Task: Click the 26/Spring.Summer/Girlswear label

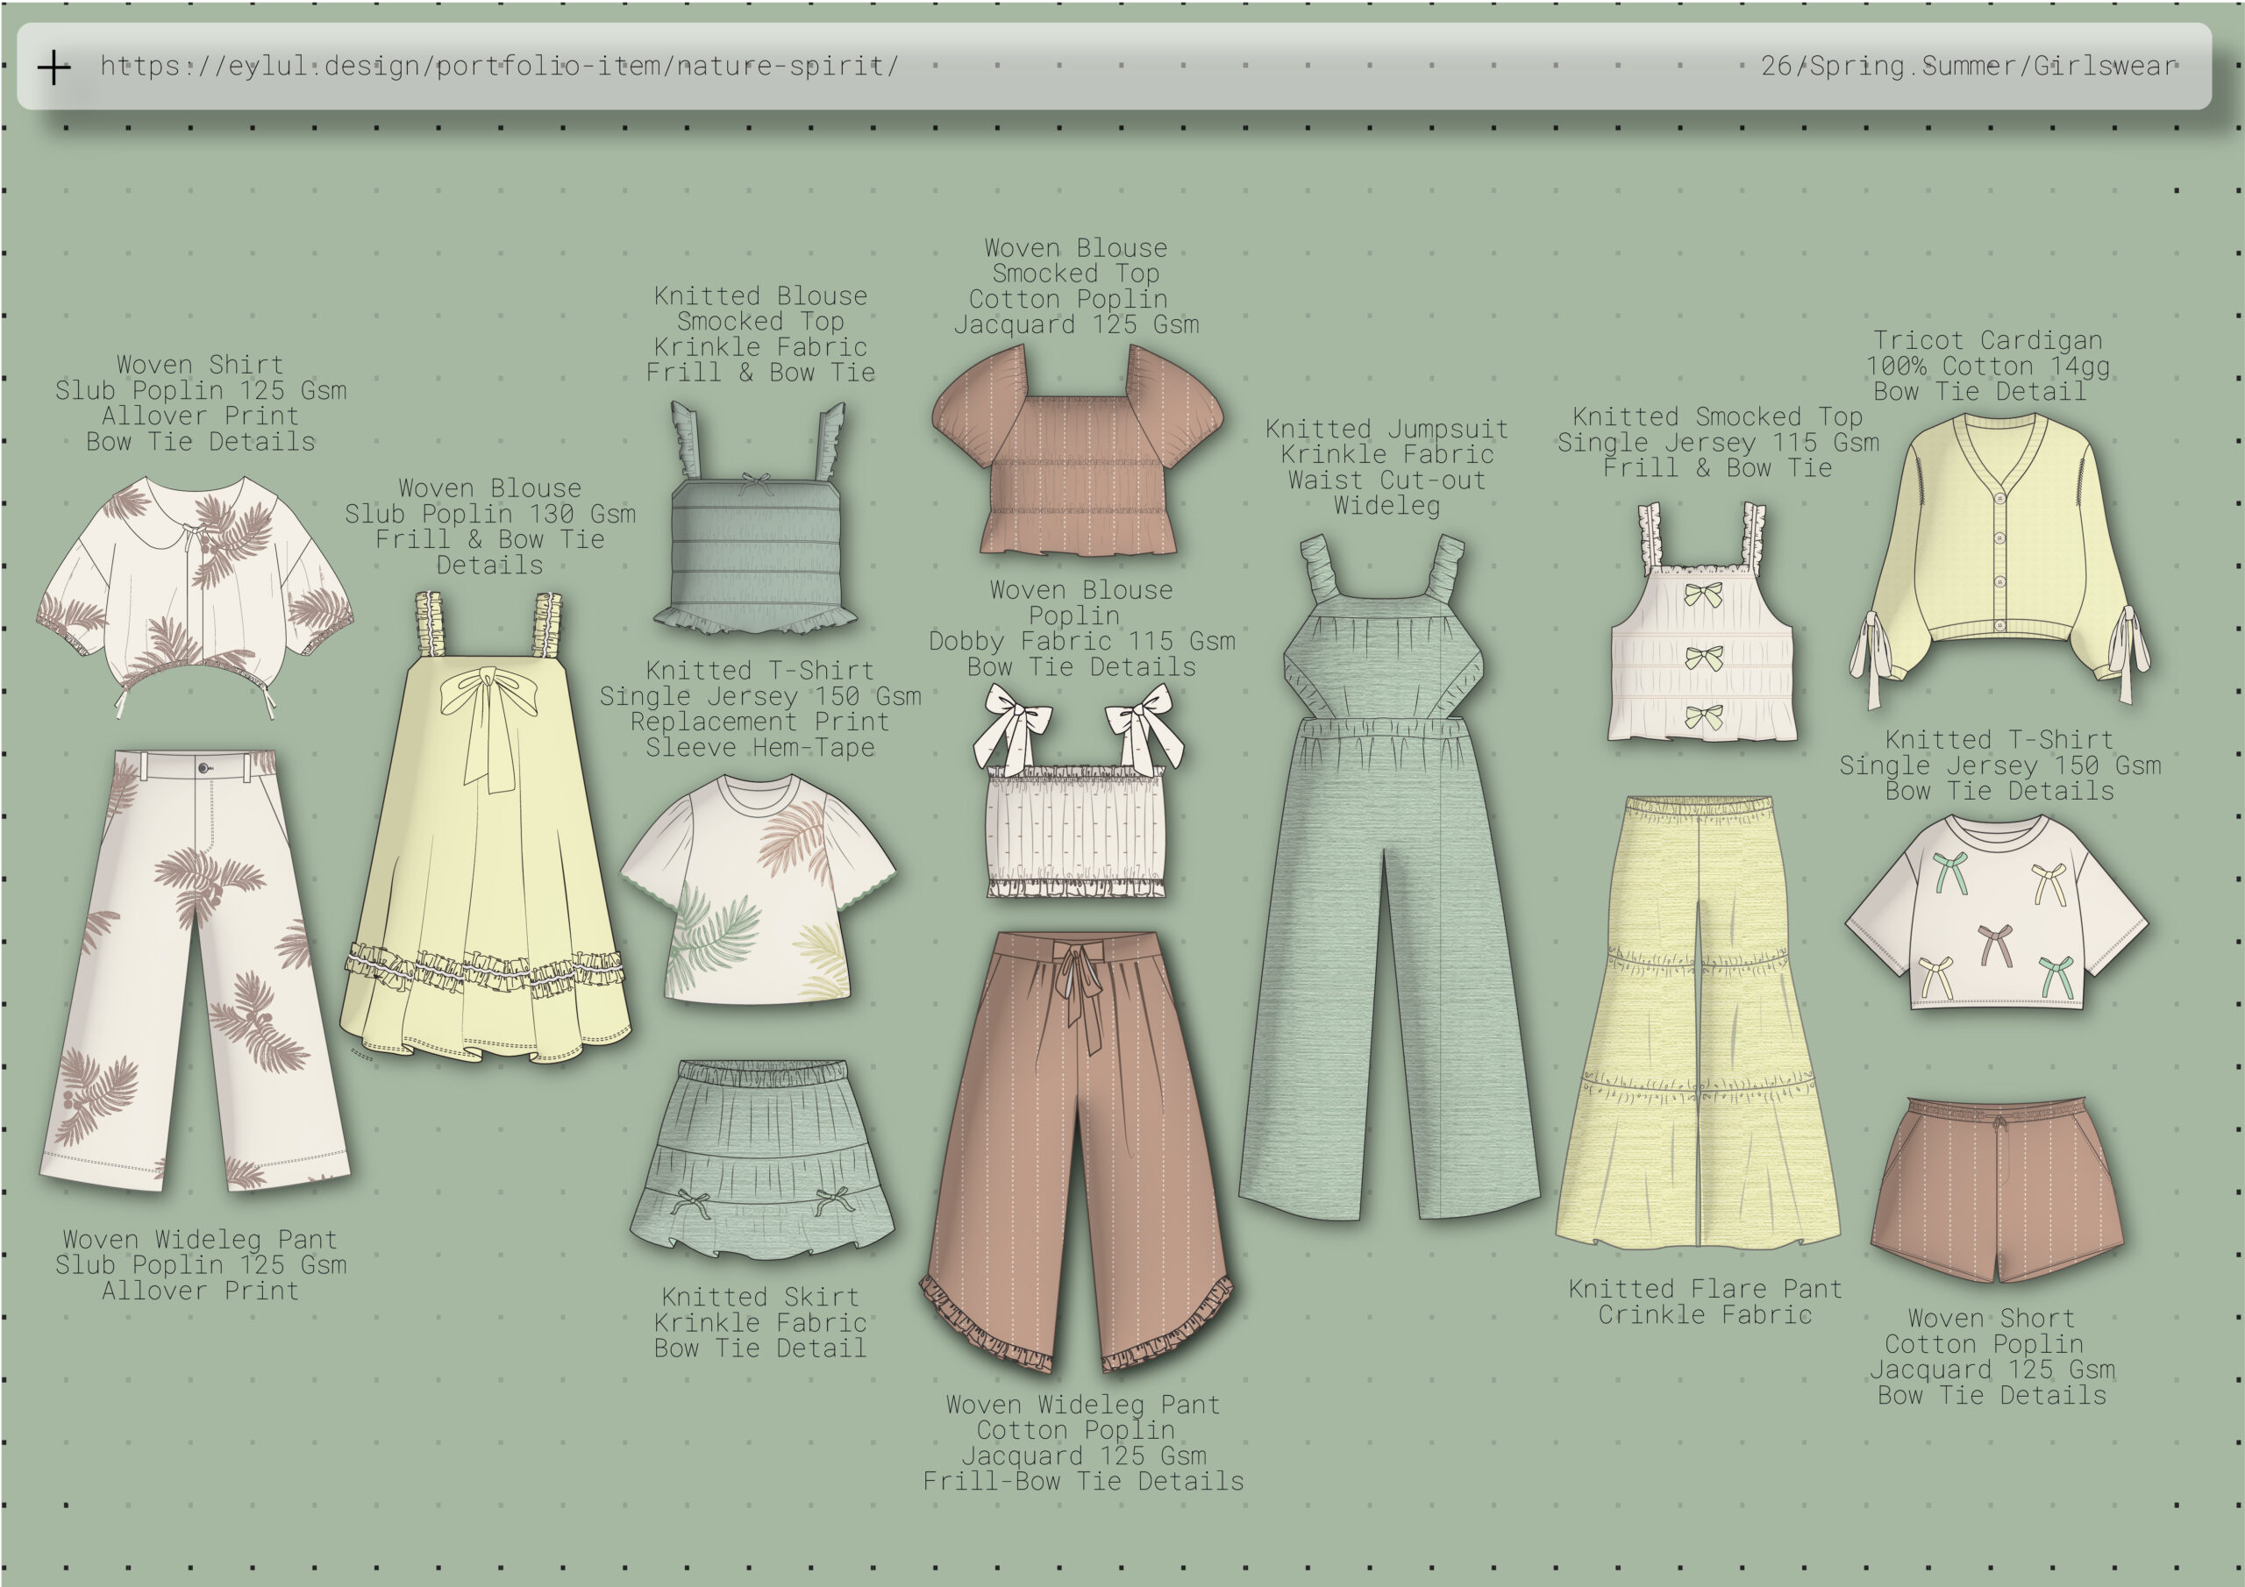Action: click(x=1968, y=67)
